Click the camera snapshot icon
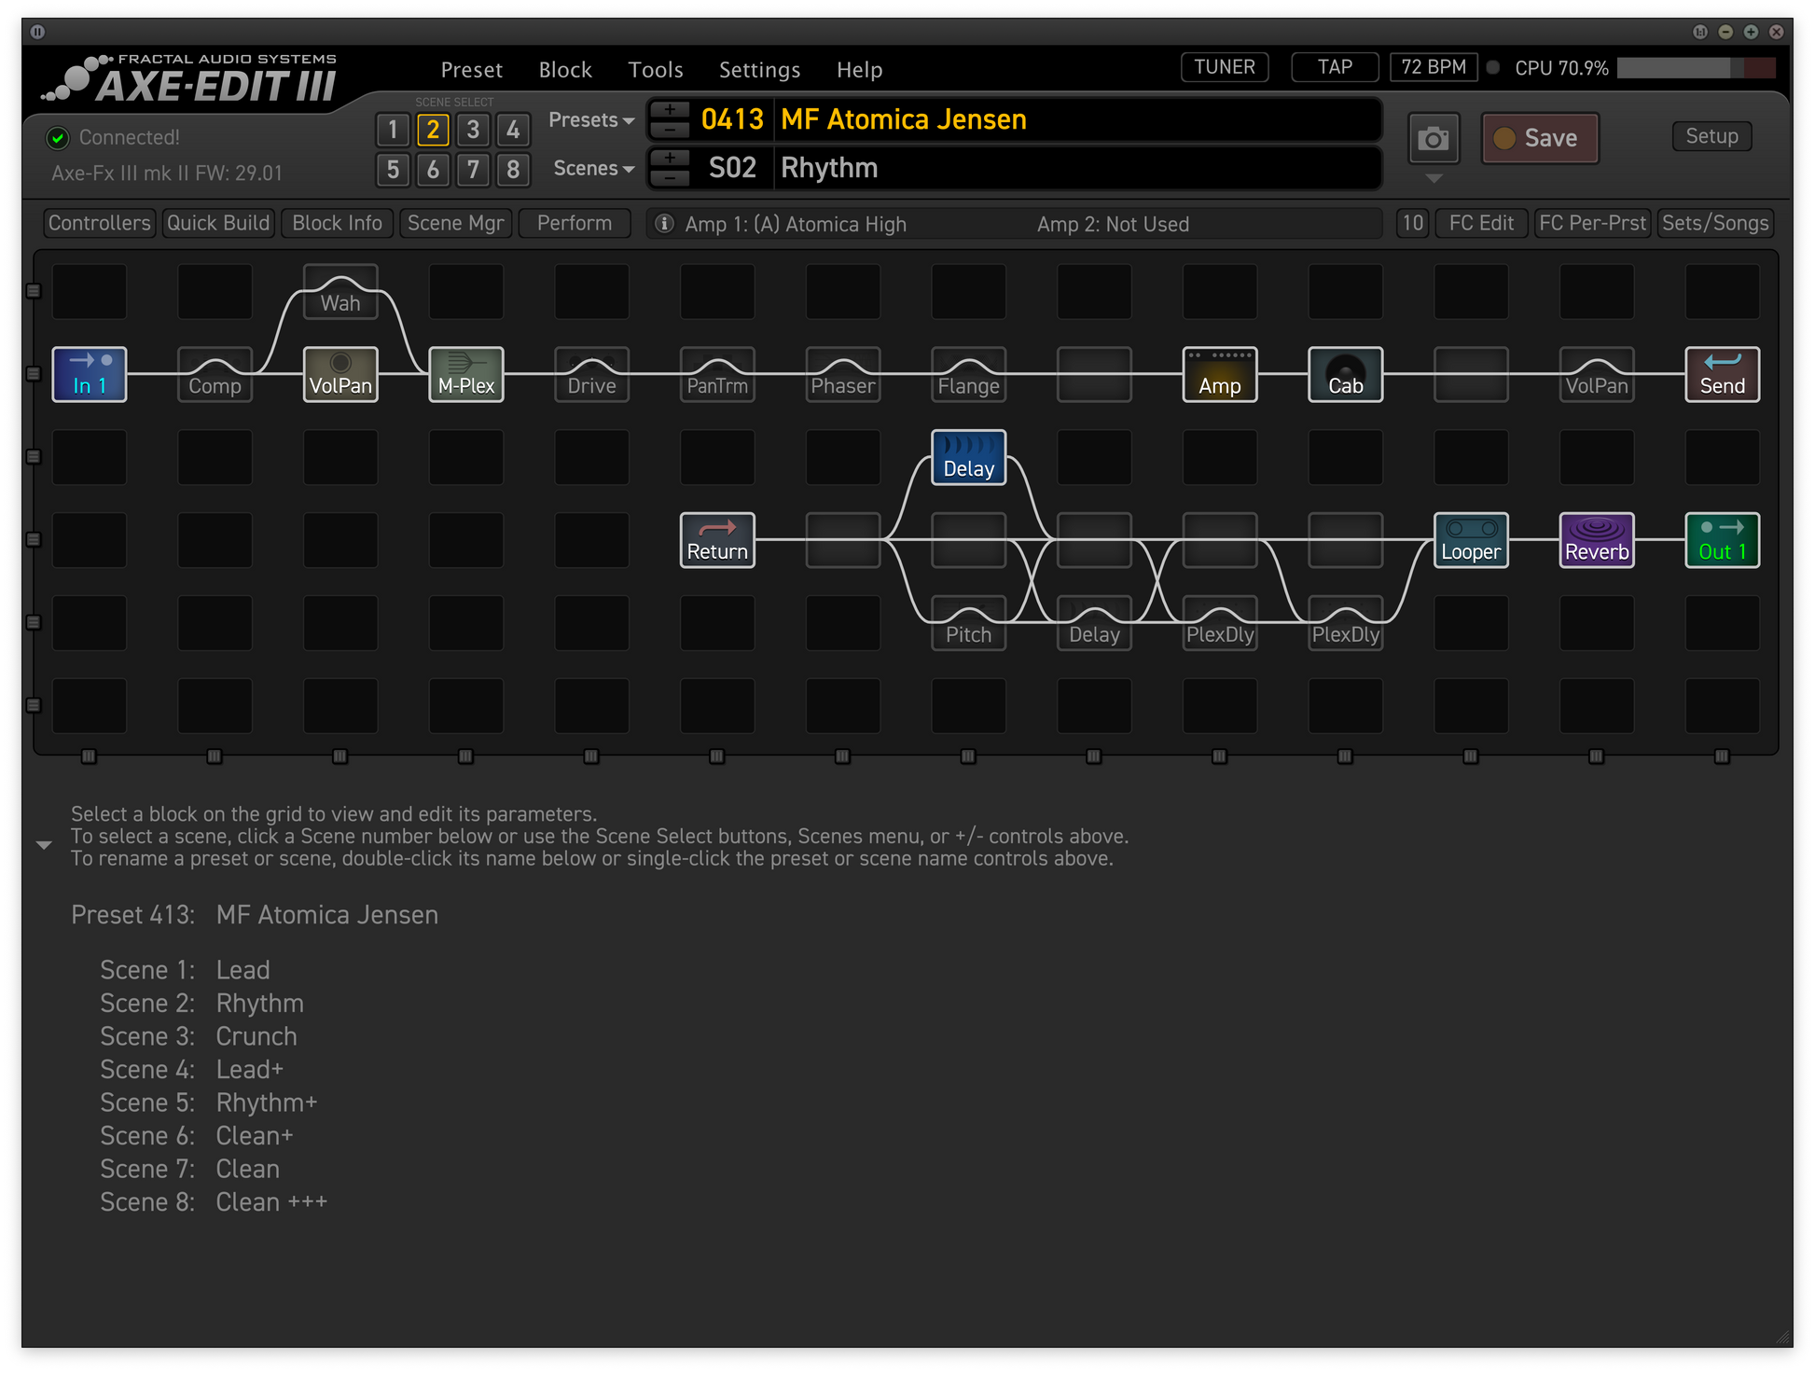The height and width of the screenshot is (1373, 1815). coord(1433,139)
